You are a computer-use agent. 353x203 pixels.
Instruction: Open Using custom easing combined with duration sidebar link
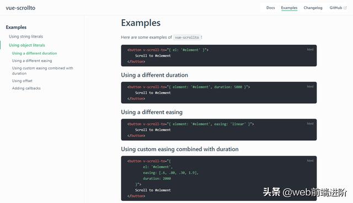[42, 71]
